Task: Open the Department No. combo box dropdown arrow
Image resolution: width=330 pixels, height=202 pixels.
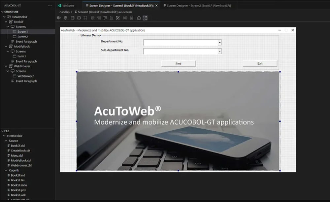Action: pyautogui.click(x=219, y=43)
